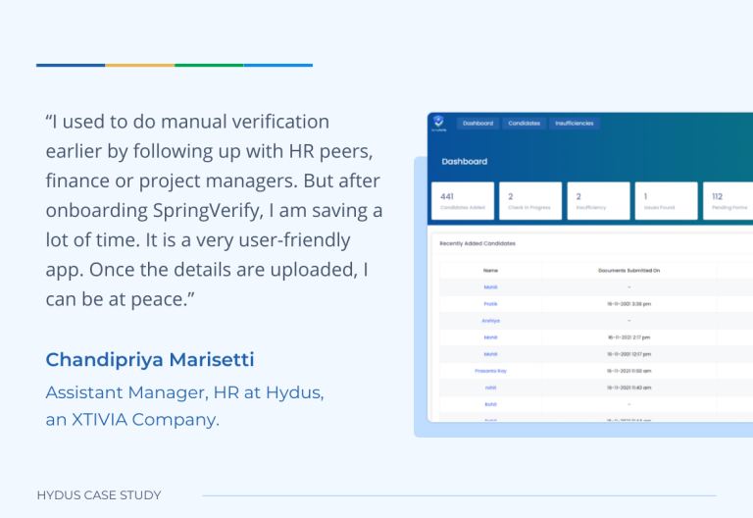Click the HYDUS CASE STUDY footer label
This screenshot has height=518, width=753.
(x=99, y=494)
